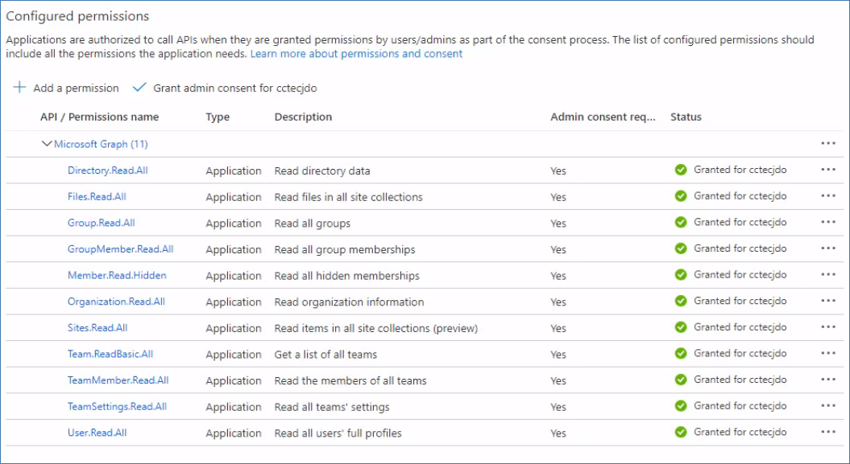This screenshot has width=850, height=464.
Task: Click the granted status icon for Organization.Read.All
Action: [681, 301]
